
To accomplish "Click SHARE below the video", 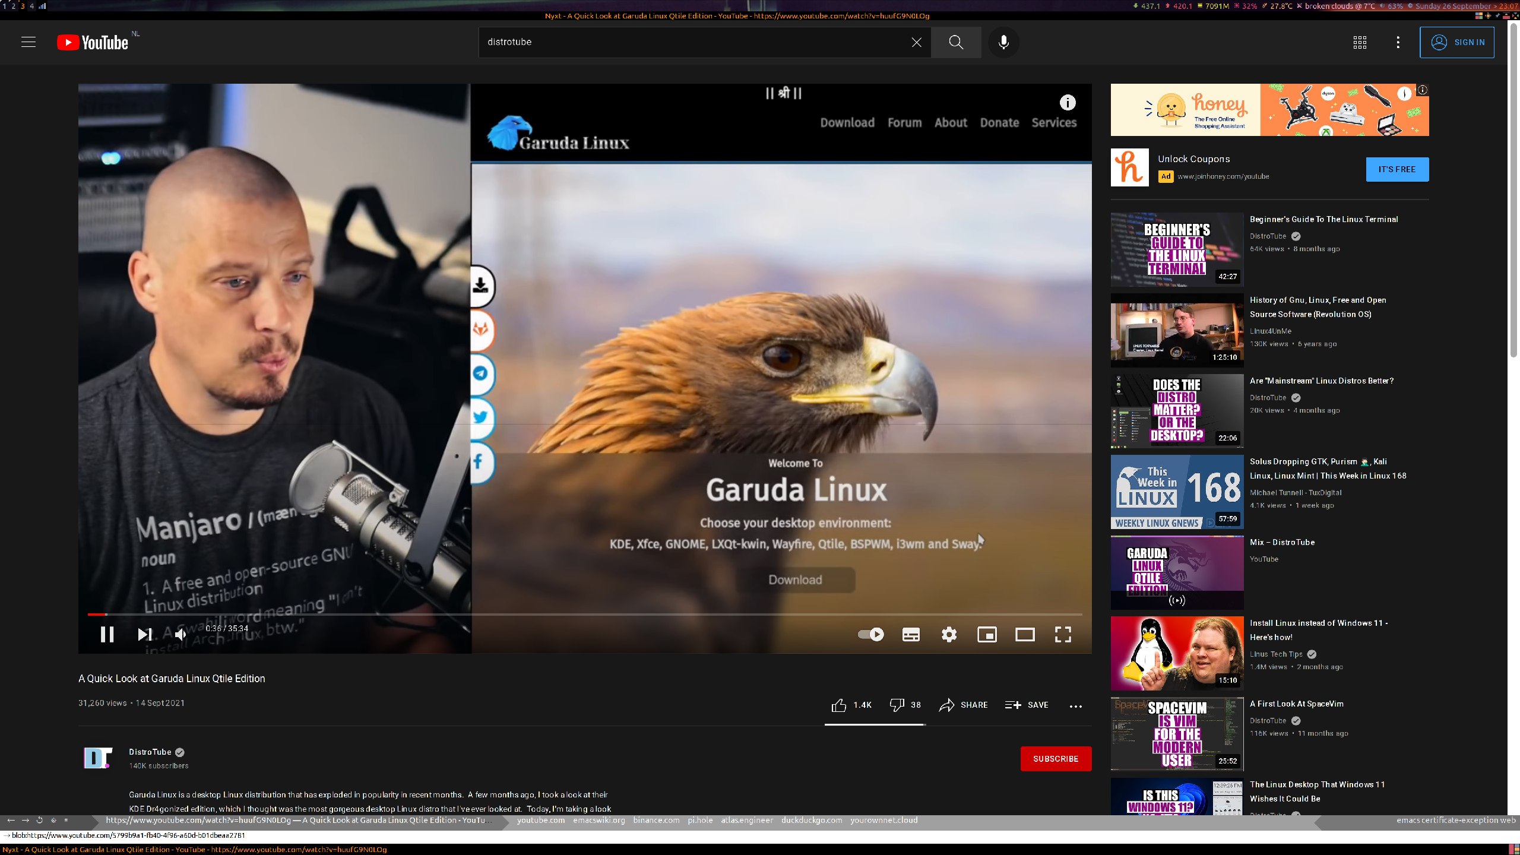I will (x=963, y=705).
